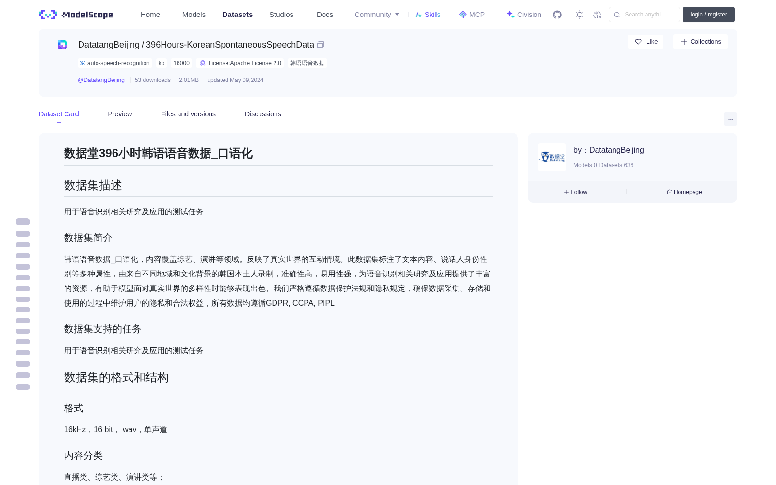
Task: Click the 53 downloads text
Action: (153, 80)
